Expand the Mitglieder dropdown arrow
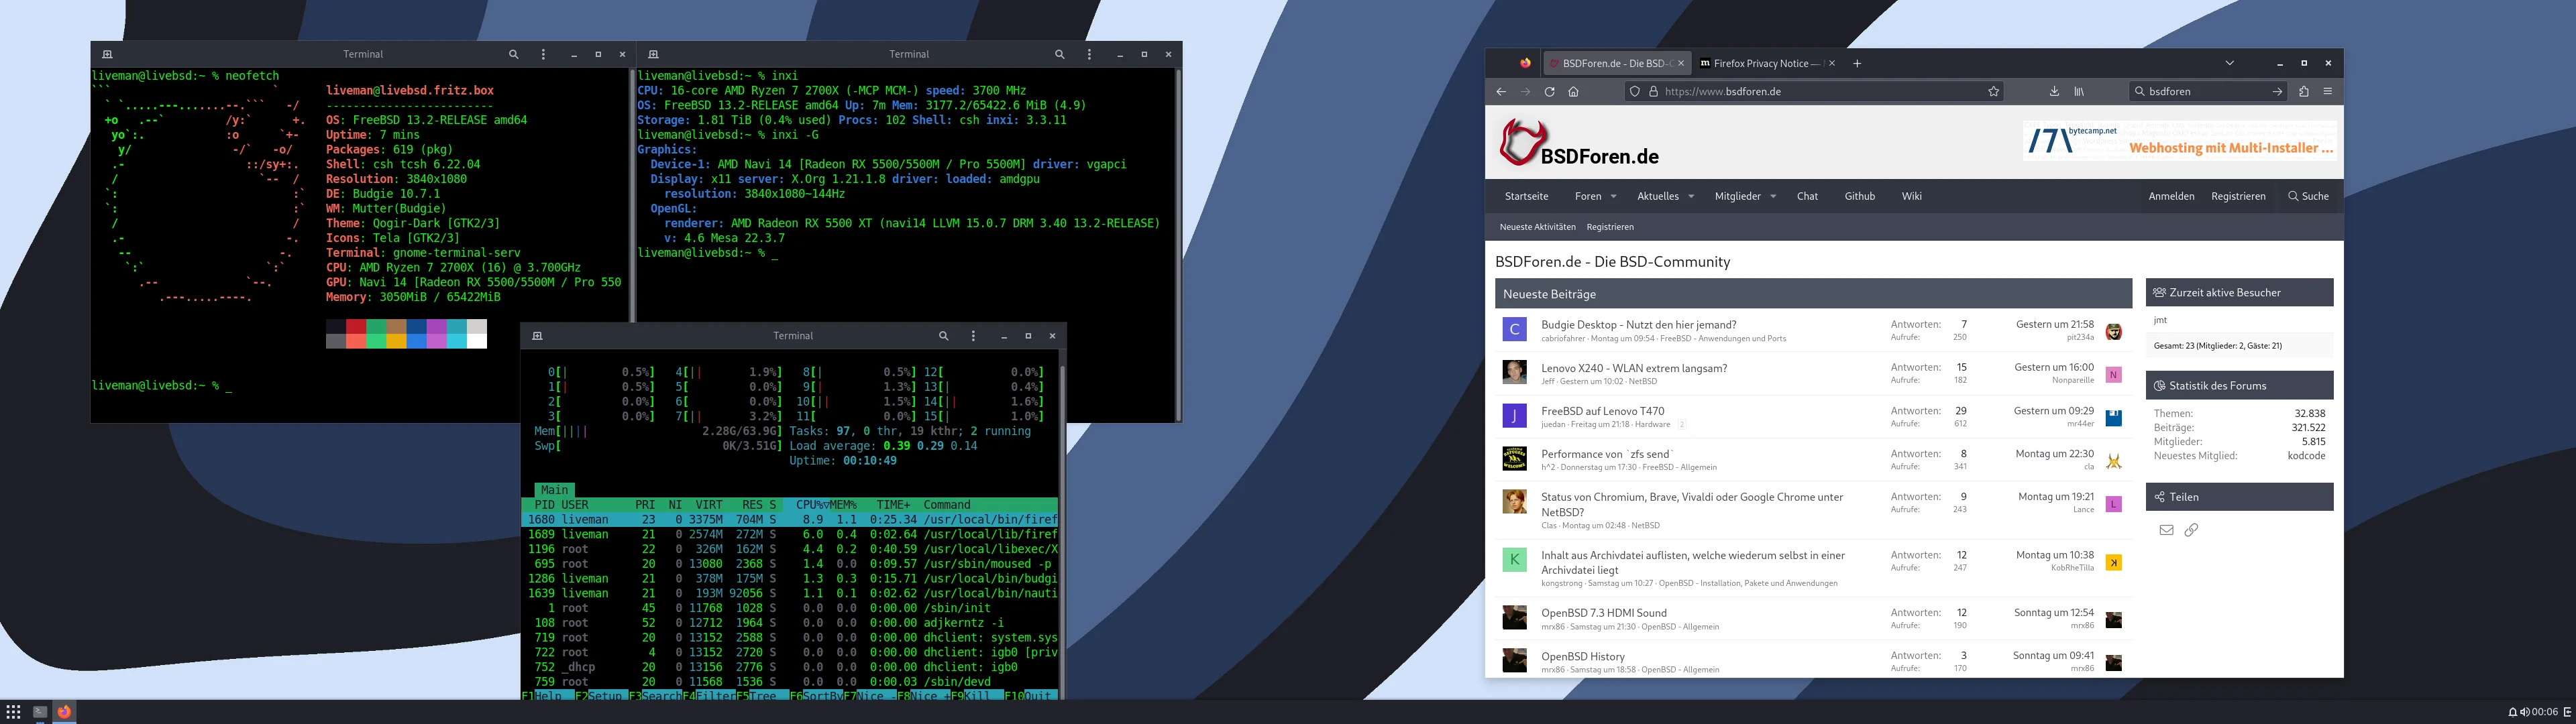Screen dimensions: 2576x724 (1773, 197)
